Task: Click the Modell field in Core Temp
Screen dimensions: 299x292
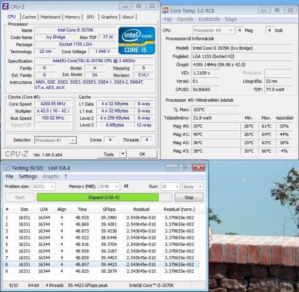Action: pyautogui.click(x=242, y=48)
